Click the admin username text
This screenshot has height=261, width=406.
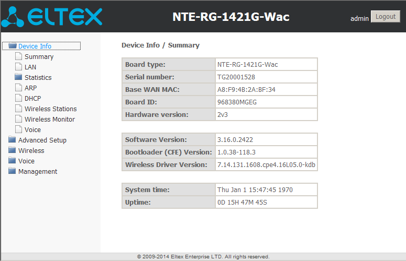[359, 19]
